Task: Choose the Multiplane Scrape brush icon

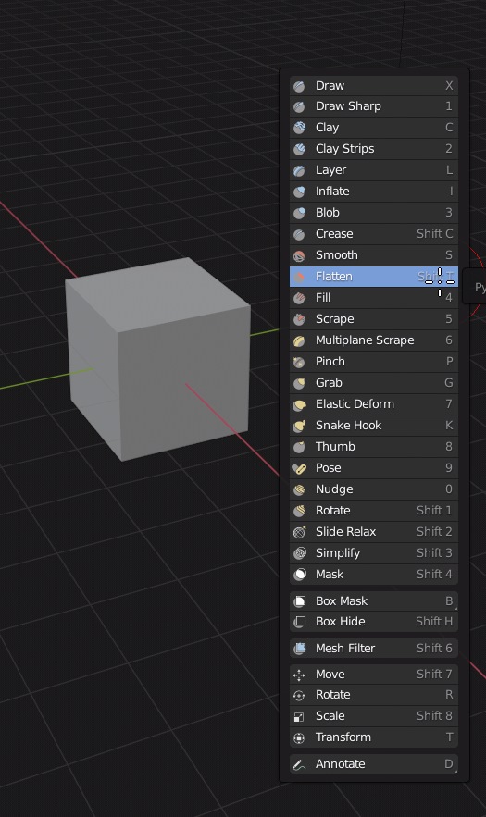Action: tap(299, 340)
